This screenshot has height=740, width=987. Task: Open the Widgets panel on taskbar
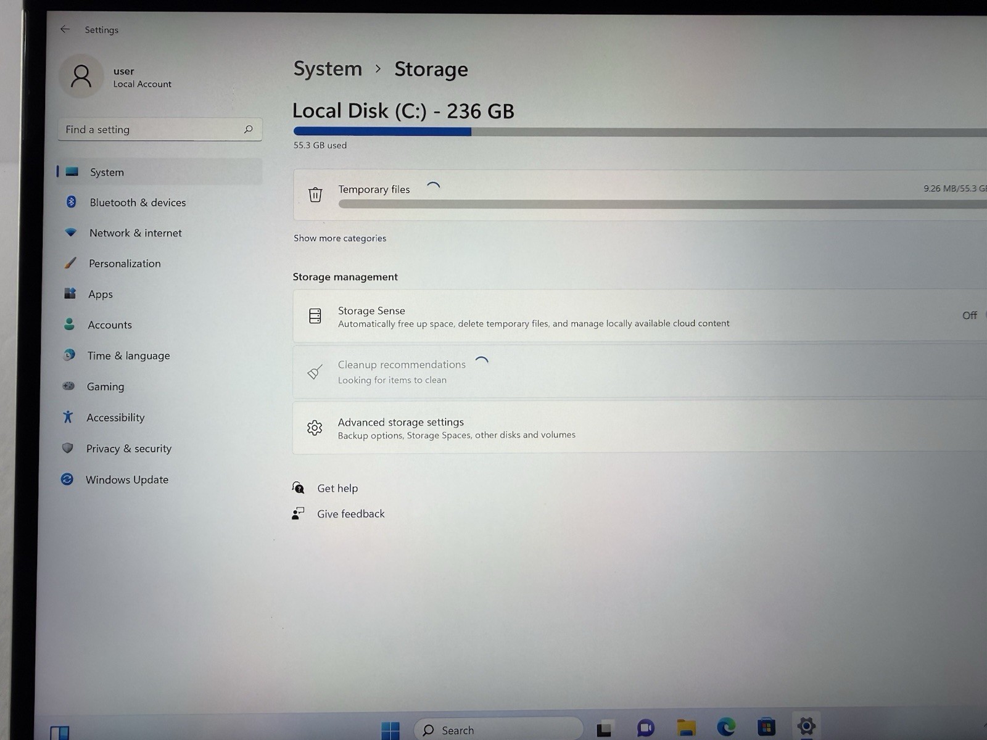coord(60,733)
